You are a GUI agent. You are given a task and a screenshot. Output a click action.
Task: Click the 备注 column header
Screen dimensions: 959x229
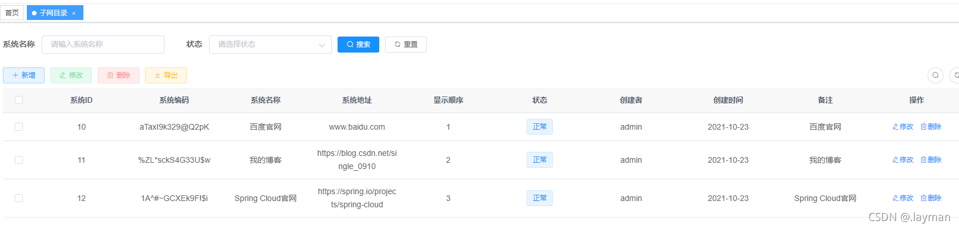pos(825,100)
